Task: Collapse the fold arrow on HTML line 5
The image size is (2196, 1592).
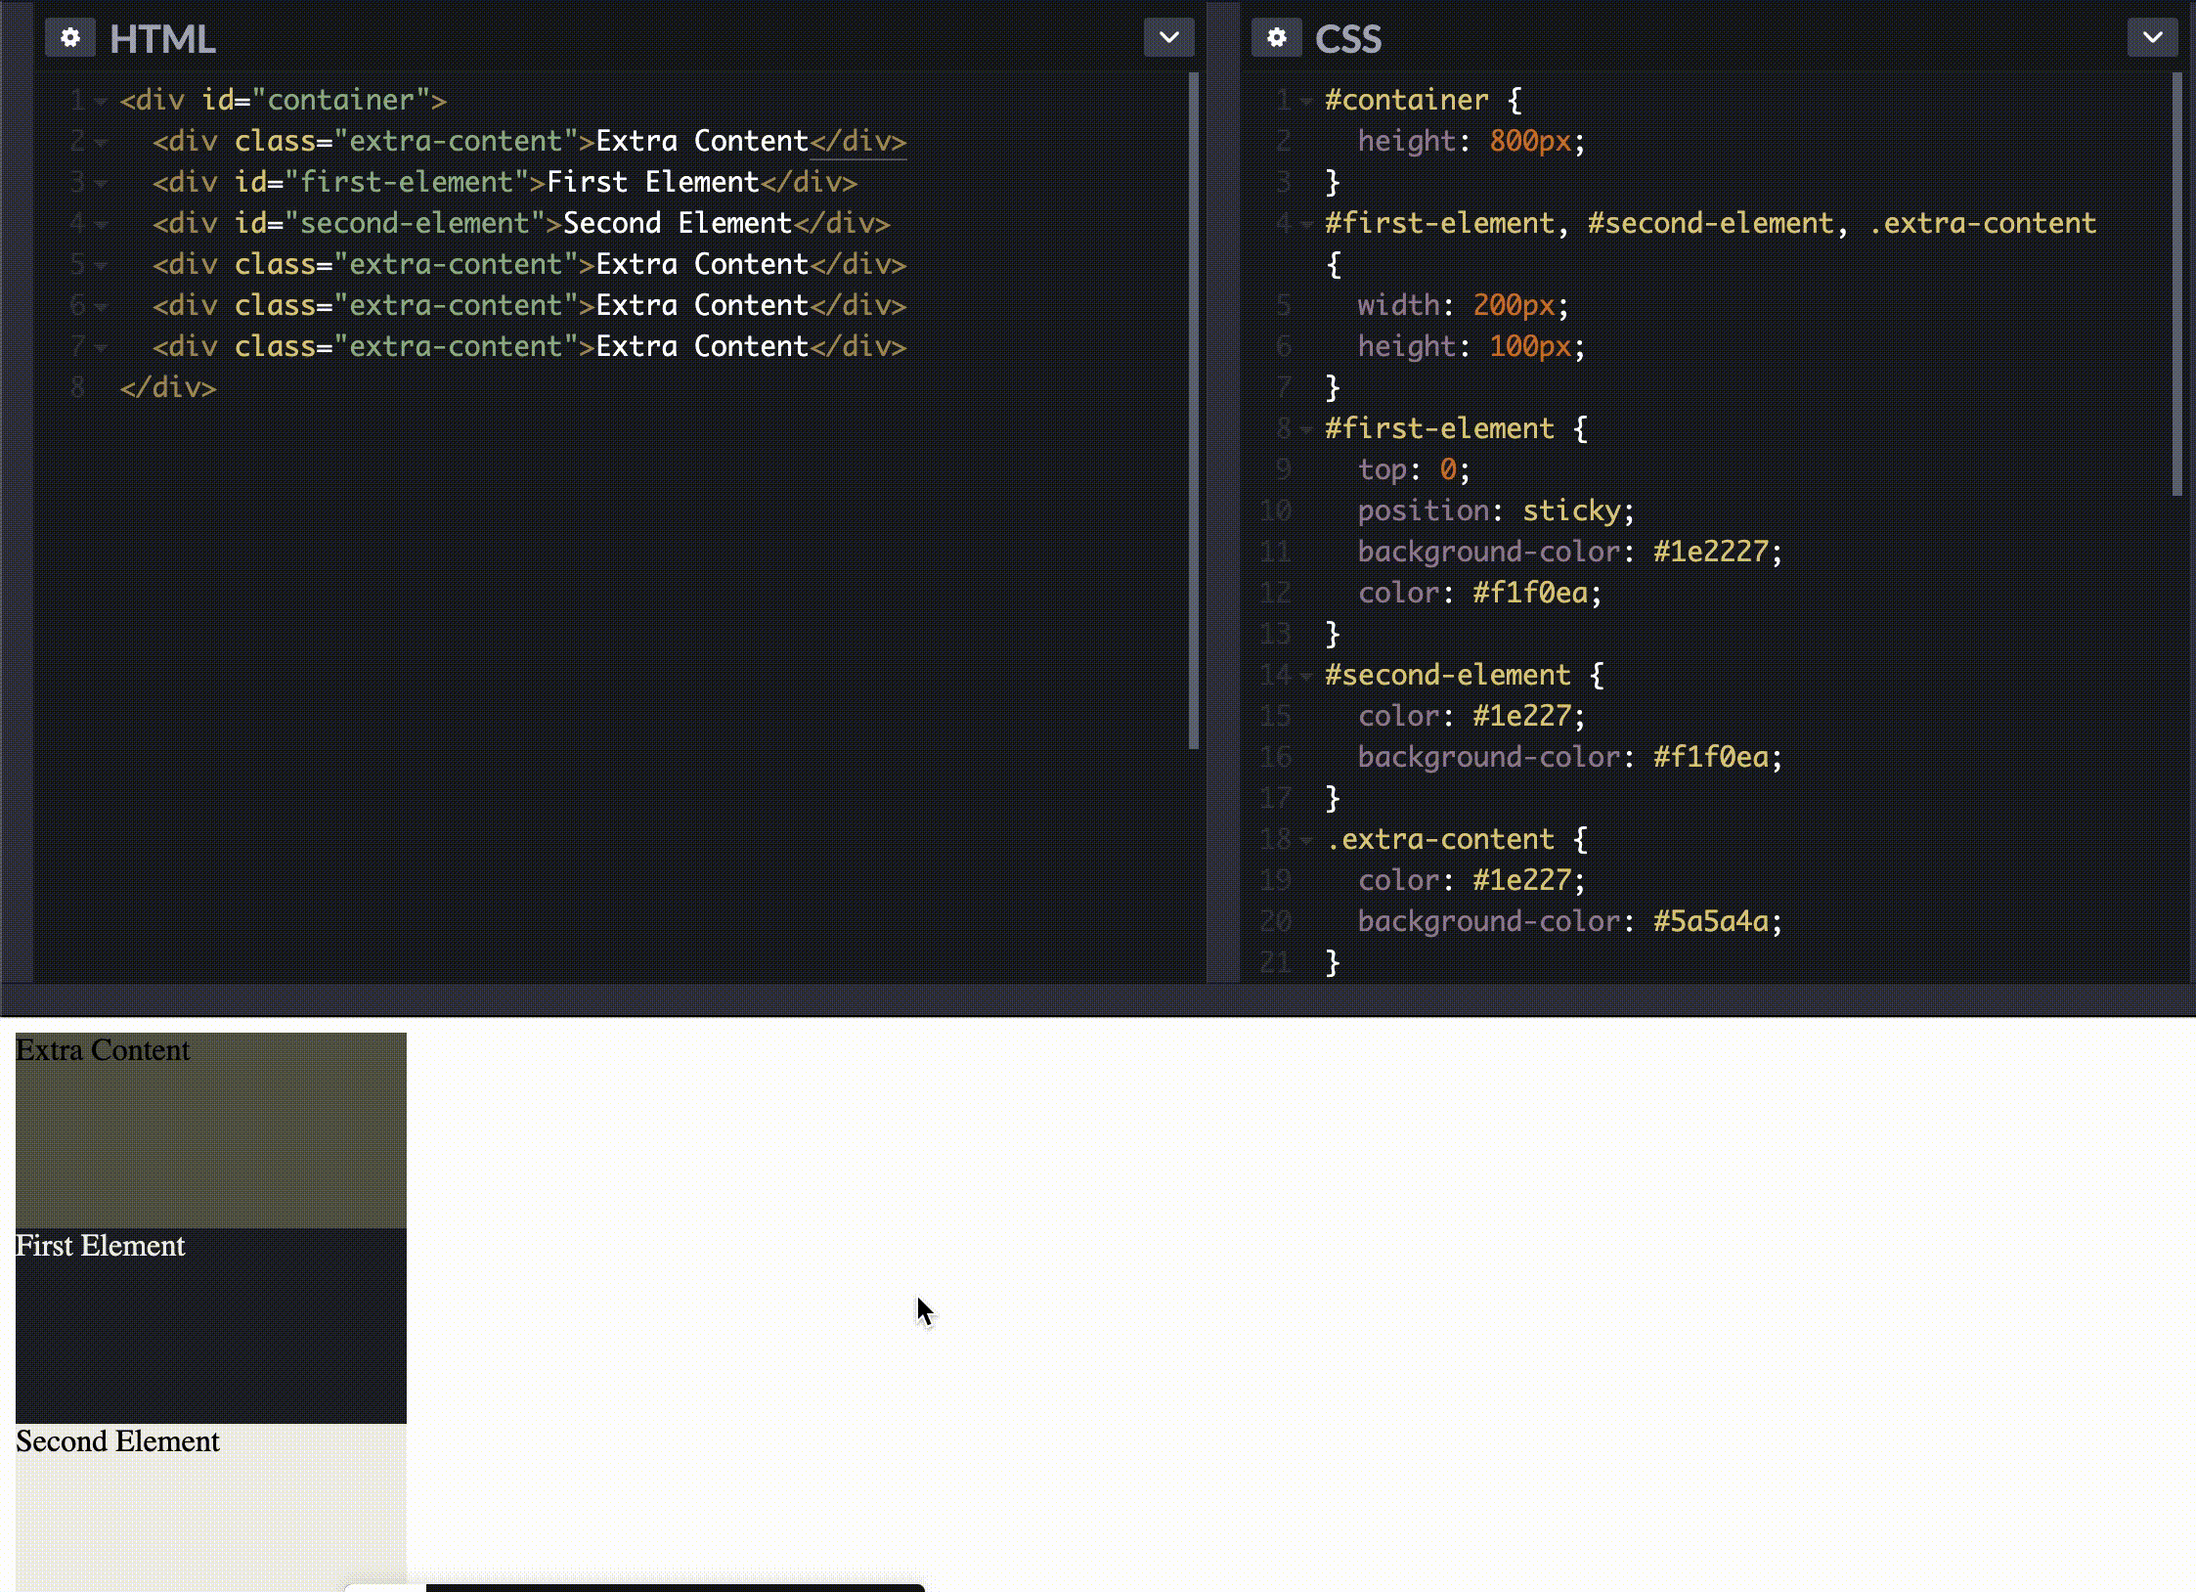Action: [x=100, y=265]
